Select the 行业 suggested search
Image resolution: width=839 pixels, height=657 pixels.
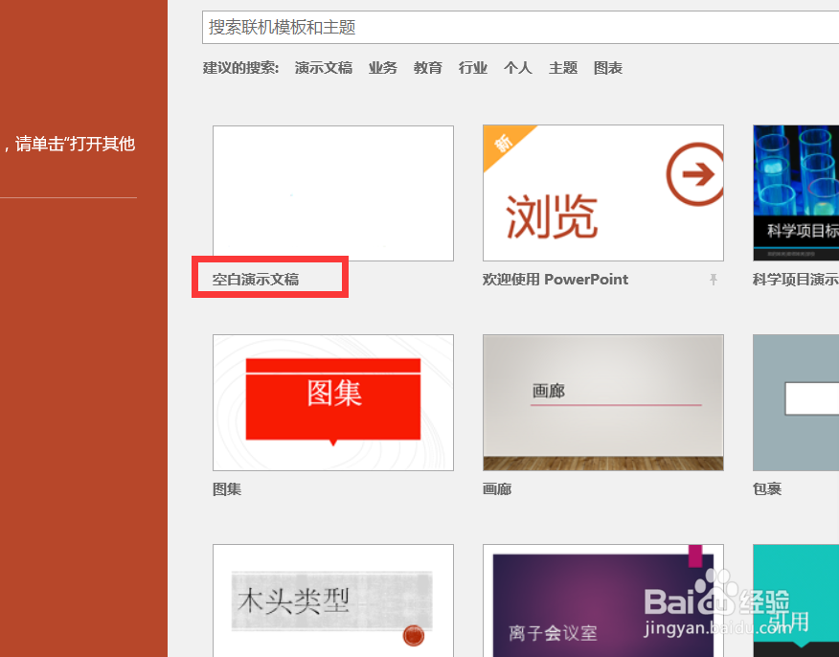[472, 68]
